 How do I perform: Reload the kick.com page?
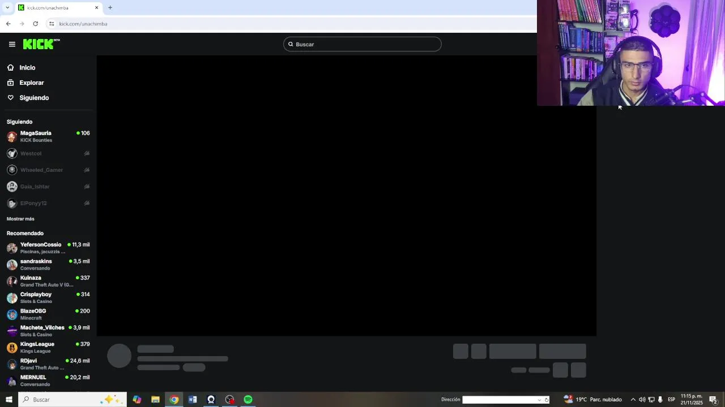pos(35,24)
